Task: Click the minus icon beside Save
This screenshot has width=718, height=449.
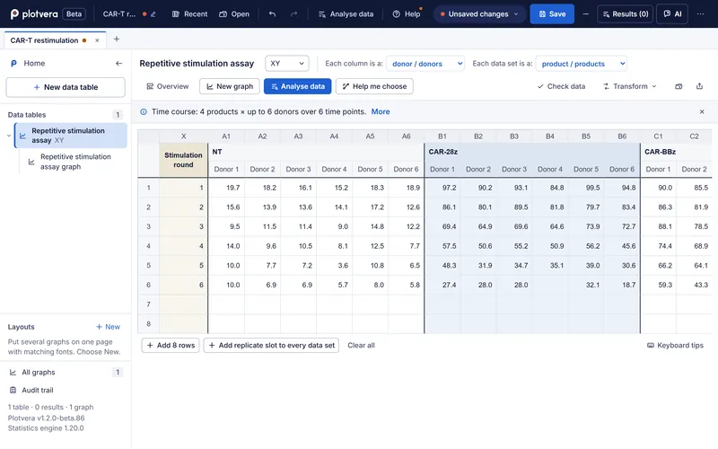Action: pyautogui.click(x=586, y=14)
